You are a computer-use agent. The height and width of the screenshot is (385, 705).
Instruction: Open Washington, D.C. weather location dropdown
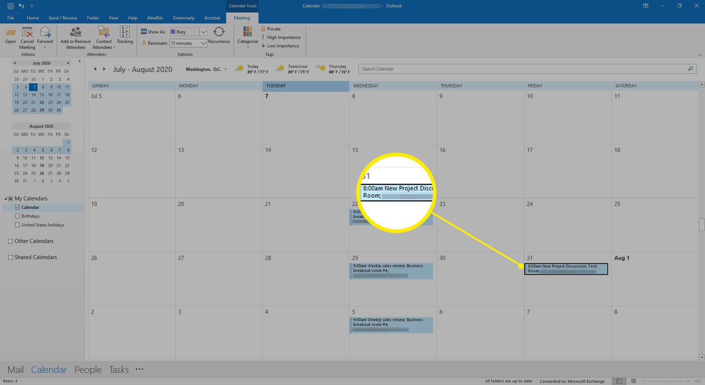(225, 69)
